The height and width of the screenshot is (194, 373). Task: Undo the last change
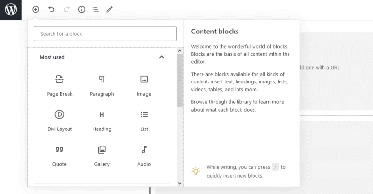(x=51, y=9)
